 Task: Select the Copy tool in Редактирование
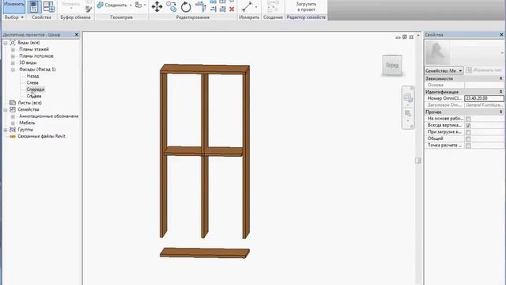172,6
